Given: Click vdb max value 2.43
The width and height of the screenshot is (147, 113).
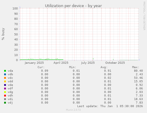Looking at the screenshot, I should [139, 74].
